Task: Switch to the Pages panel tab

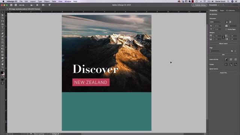Action: pos(222,10)
